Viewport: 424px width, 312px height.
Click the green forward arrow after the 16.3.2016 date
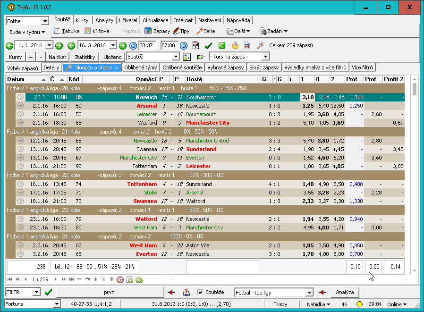pyautogui.click(x=123, y=45)
